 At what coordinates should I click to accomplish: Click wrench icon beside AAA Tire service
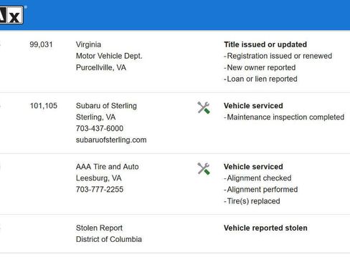pos(204,169)
